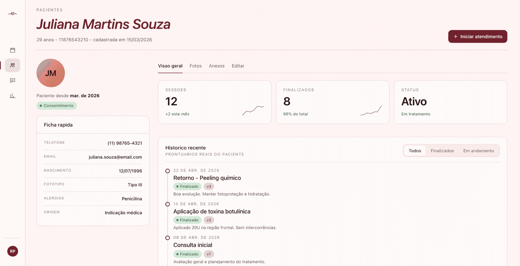Click the Sessoes sparkline chart

[253, 110]
